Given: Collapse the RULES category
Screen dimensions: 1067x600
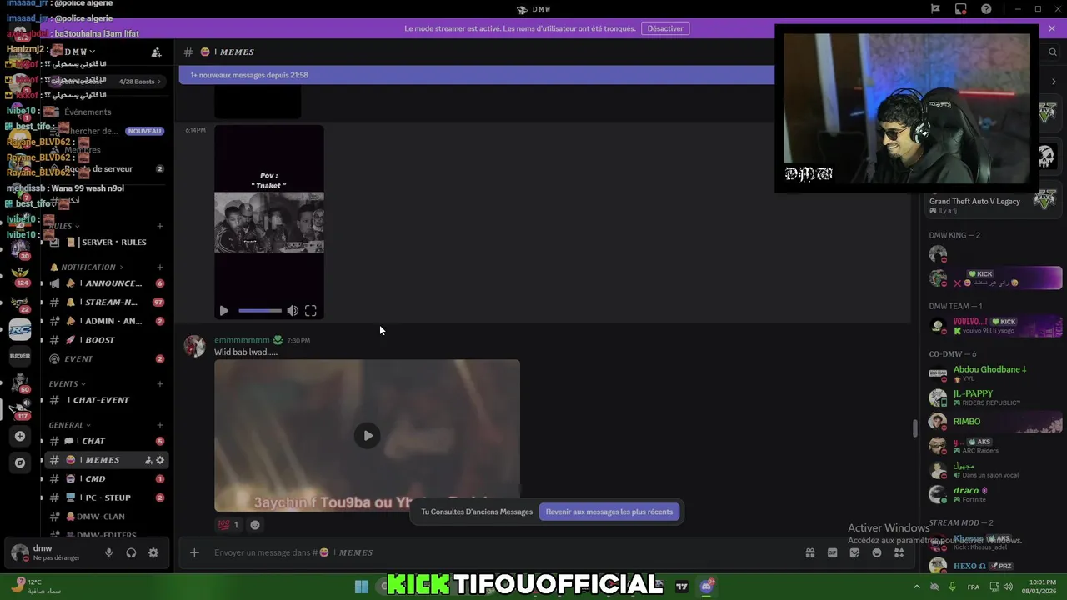Looking at the screenshot, I should pyautogui.click(x=63, y=226).
